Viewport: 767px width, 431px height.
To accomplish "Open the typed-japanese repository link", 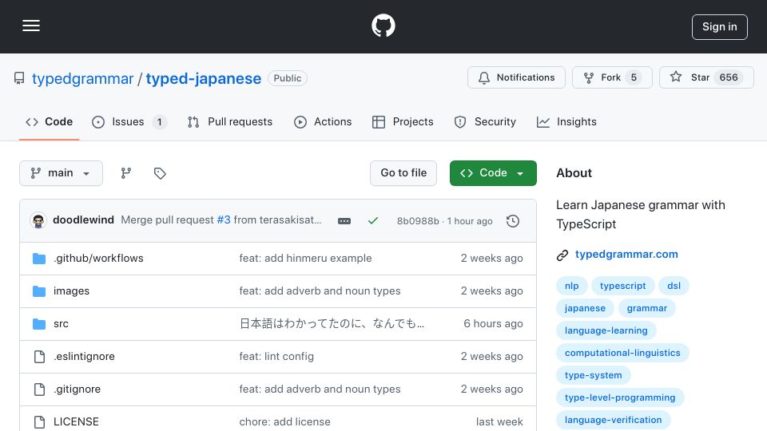I will (204, 78).
